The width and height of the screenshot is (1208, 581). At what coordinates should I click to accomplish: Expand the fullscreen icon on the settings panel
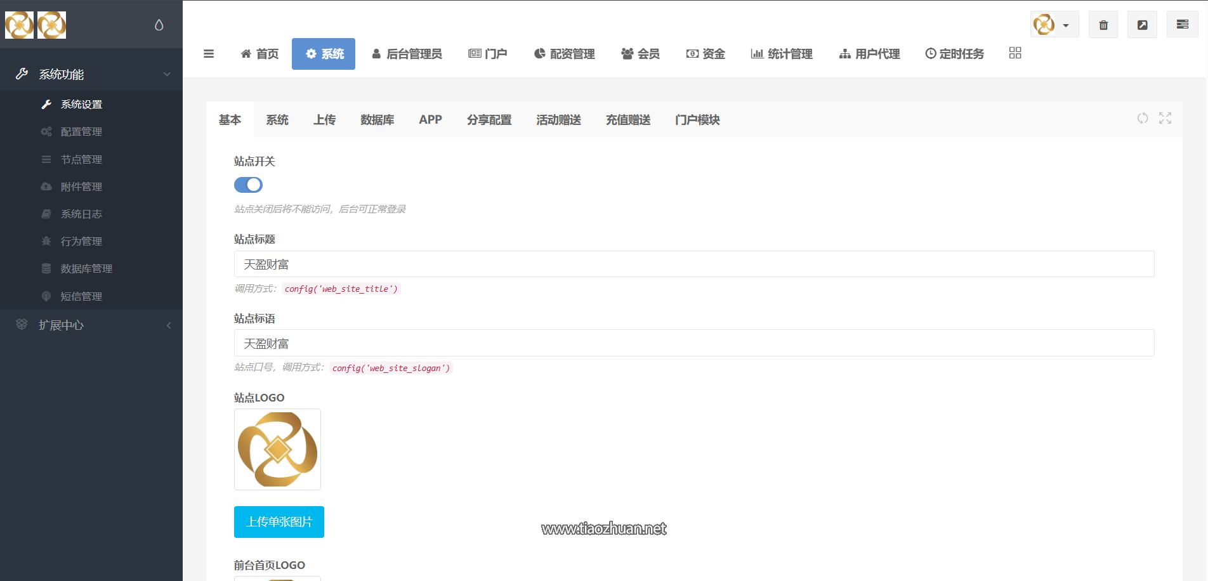click(1165, 119)
